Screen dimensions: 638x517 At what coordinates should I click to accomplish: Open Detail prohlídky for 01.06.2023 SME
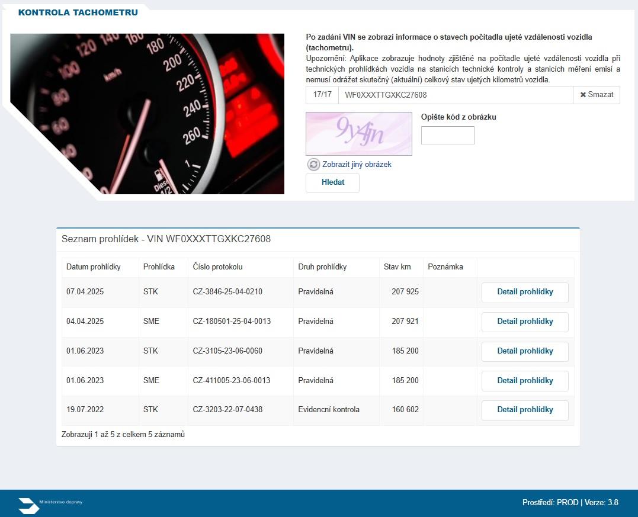pyautogui.click(x=524, y=381)
